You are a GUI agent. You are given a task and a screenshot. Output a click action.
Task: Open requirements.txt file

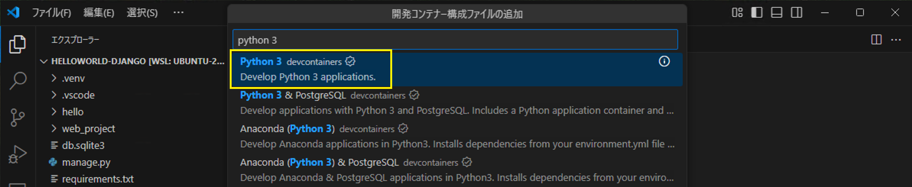point(98,179)
